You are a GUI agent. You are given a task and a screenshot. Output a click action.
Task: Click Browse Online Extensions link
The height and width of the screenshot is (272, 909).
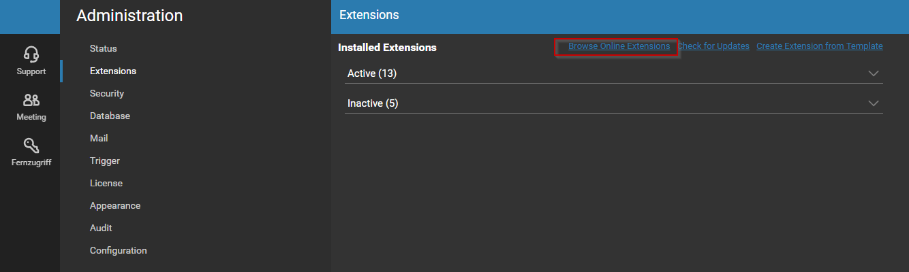619,46
